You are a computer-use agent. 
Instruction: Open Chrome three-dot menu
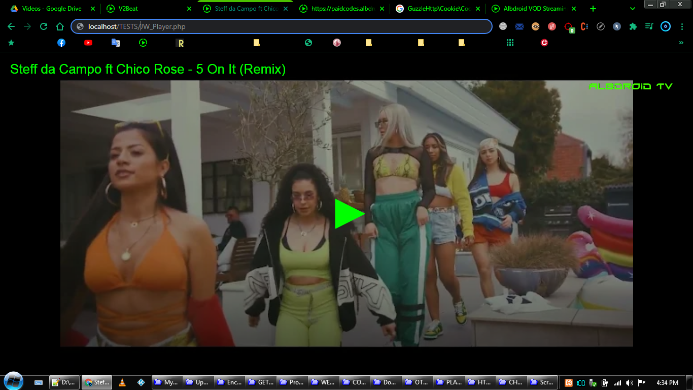click(x=682, y=26)
